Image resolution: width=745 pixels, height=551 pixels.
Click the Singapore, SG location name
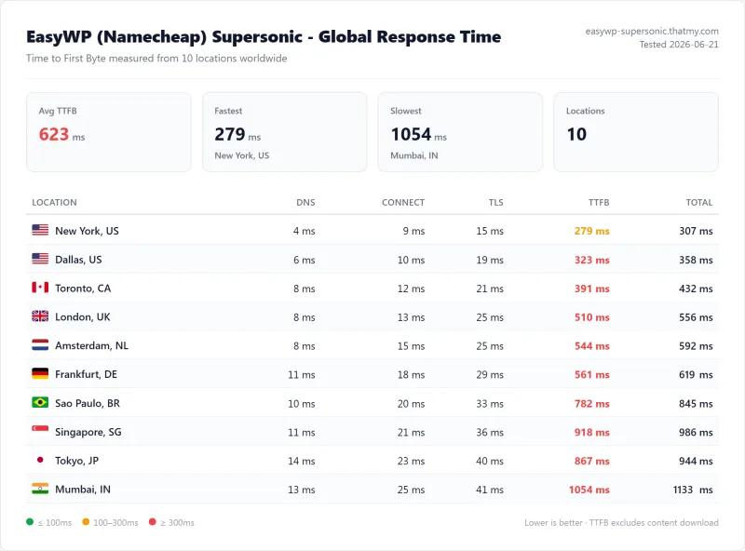coord(88,432)
